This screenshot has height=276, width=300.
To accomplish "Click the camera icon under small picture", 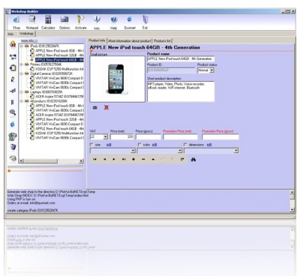I will point(95,108).
